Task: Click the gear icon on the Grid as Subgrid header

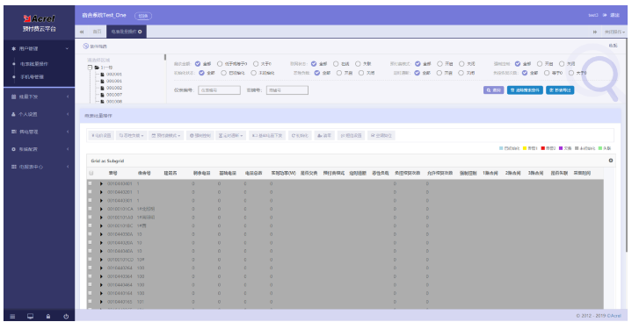Action: click(x=611, y=161)
